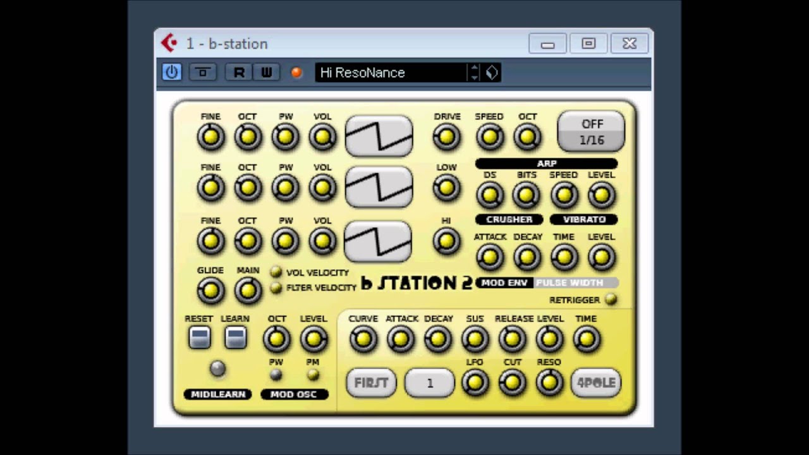Click the mod env ATTACK knob

tap(489, 257)
